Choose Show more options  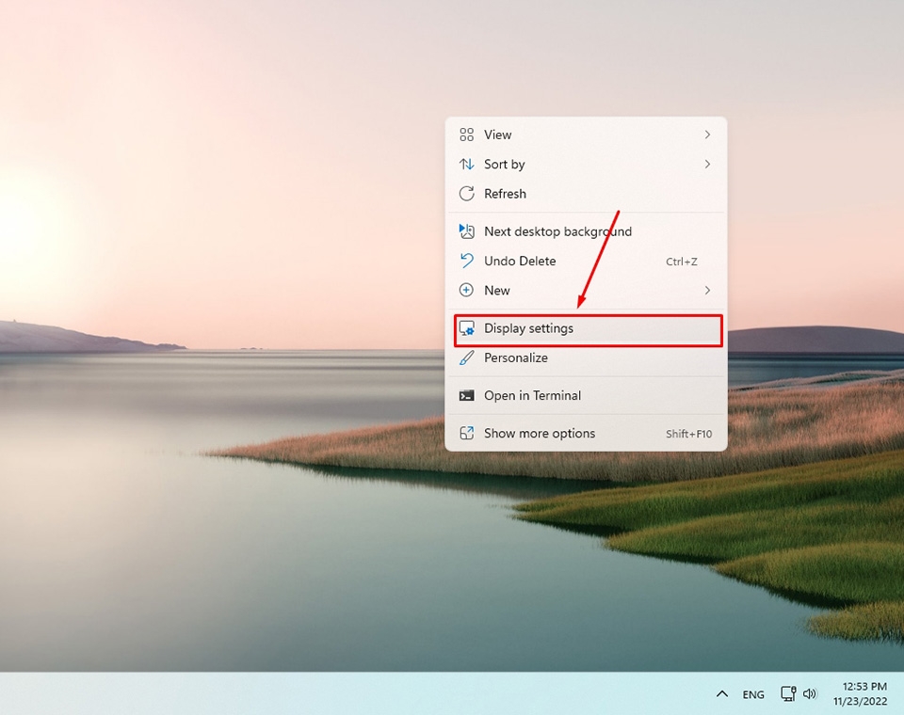(x=539, y=433)
